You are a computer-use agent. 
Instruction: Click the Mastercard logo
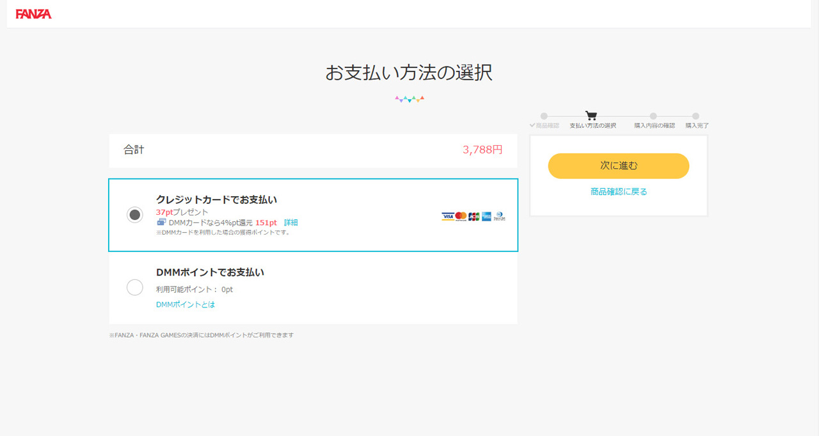461,217
